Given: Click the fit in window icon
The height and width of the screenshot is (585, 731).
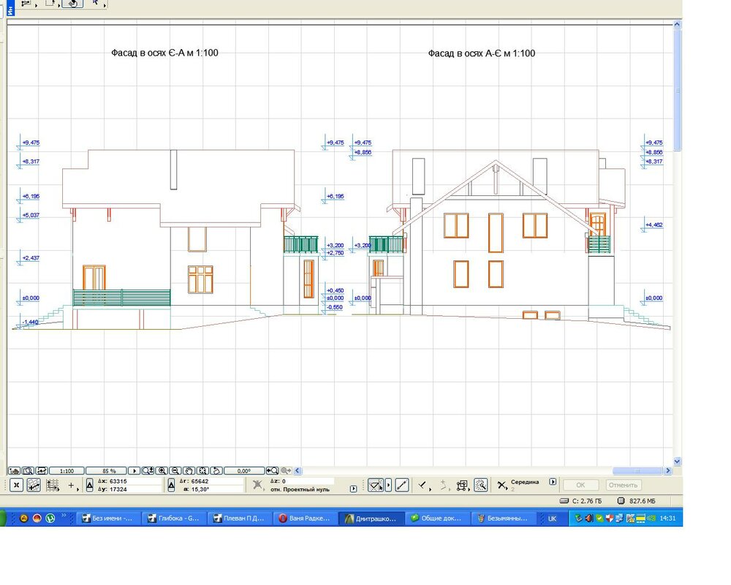Looking at the screenshot, I should pyautogui.click(x=202, y=471).
